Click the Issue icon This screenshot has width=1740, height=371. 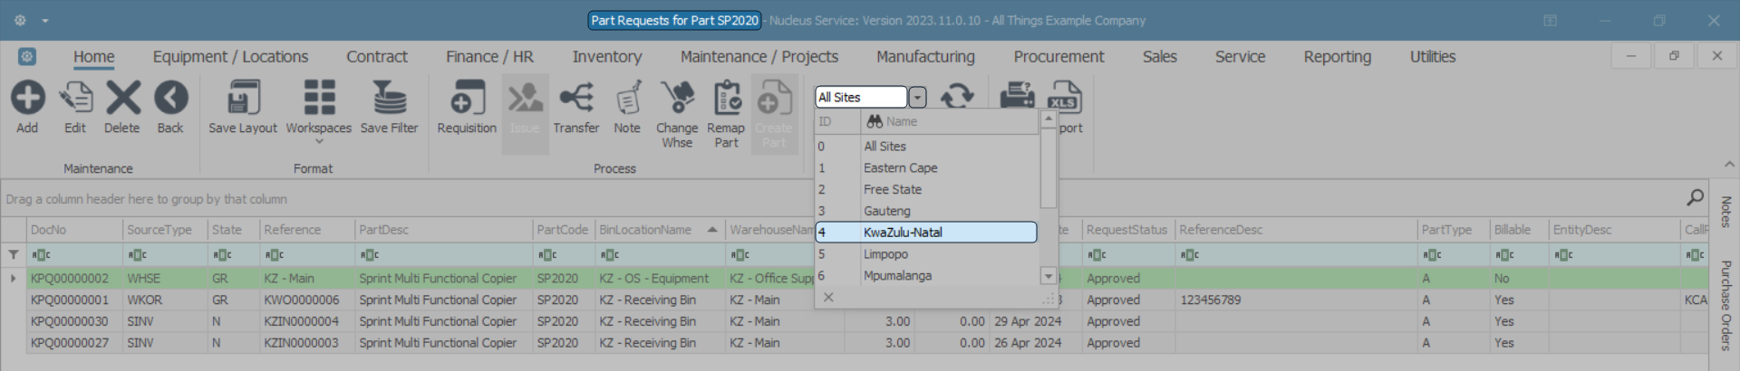[525, 98]
